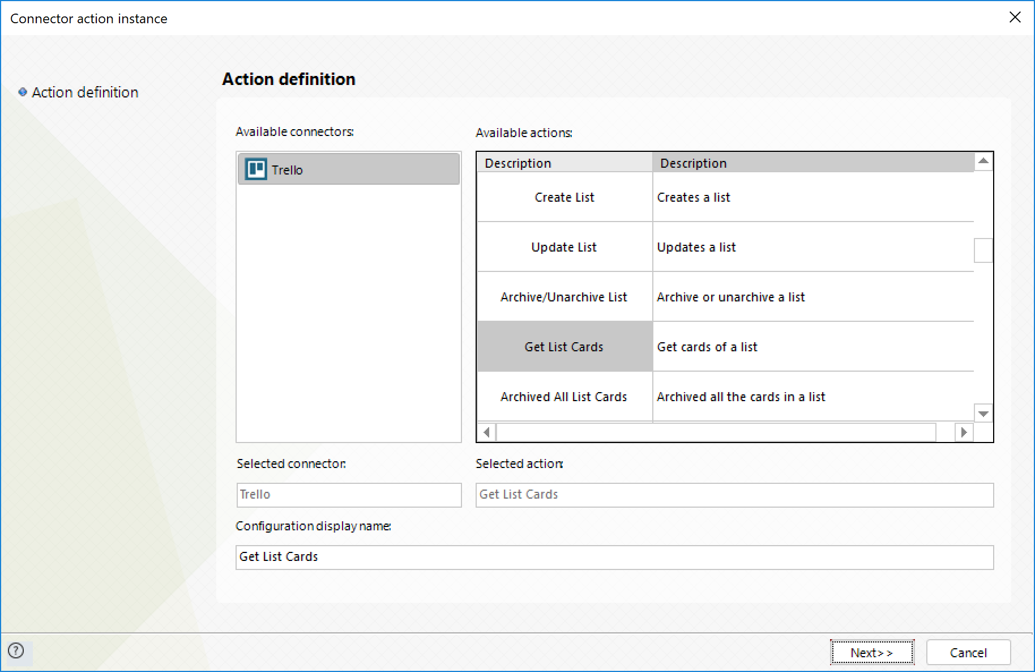Select the Archive/Unarchive List action
This screenshot has width=1035, height=672.
click(x=564, y=297)
